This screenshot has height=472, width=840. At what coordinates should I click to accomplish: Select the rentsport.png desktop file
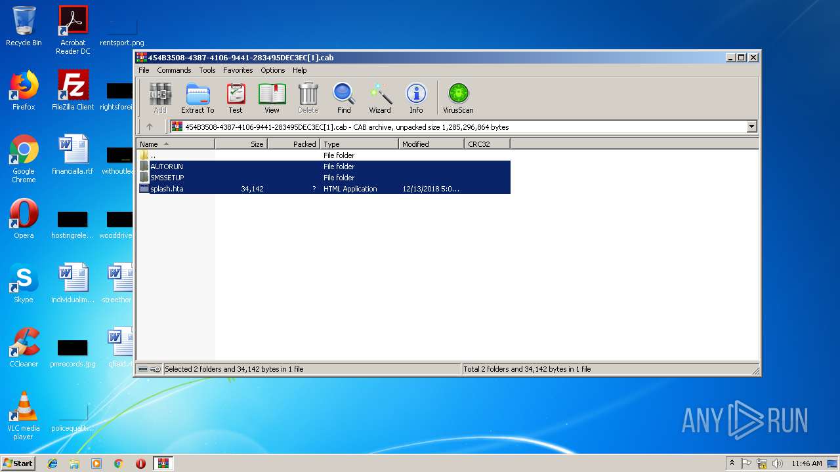point(122,30)
